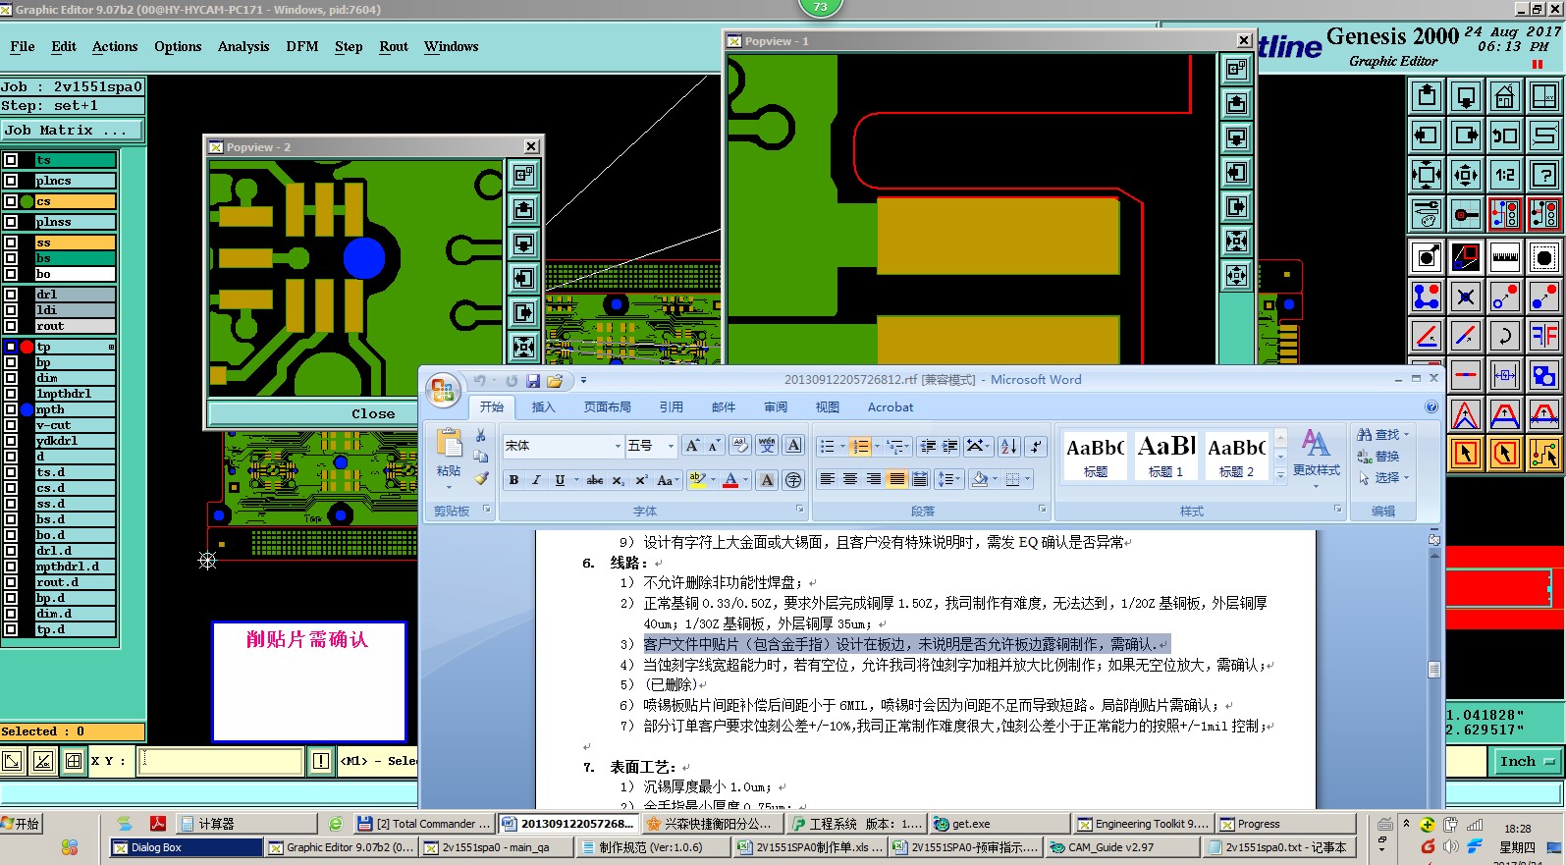Open the Inch units dropdown

pyautogui.click(x=1529, y=762)
